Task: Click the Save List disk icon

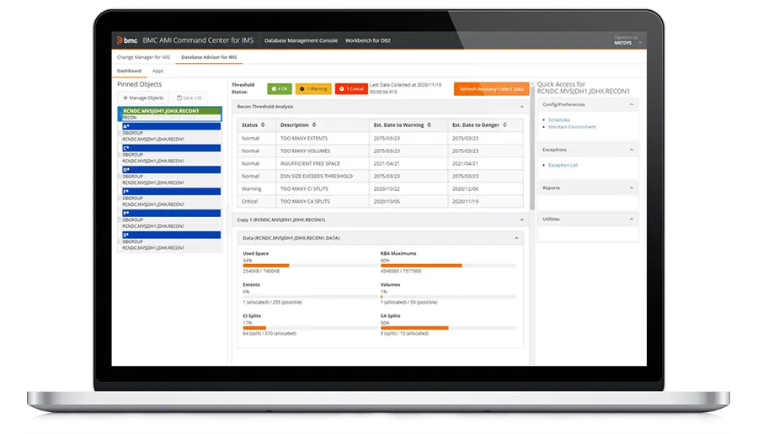Action: coord(179,98)
